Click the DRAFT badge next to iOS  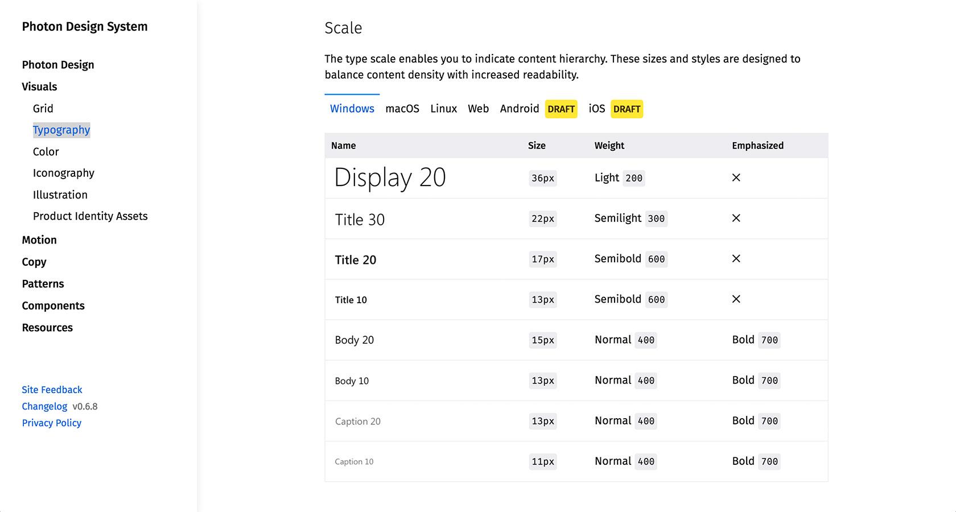(627, 109)
